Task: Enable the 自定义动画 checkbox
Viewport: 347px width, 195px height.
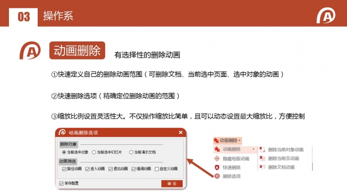Action: point(157,169)
